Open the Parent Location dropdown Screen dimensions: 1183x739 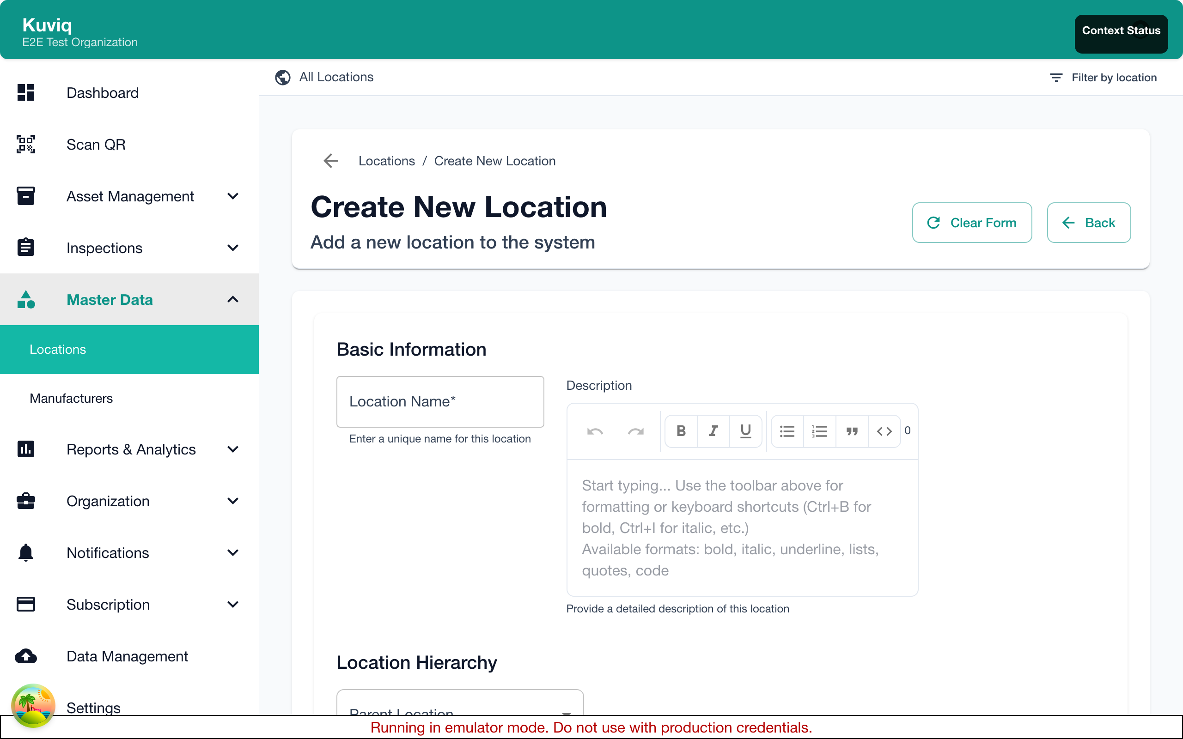tap(460, 703)
